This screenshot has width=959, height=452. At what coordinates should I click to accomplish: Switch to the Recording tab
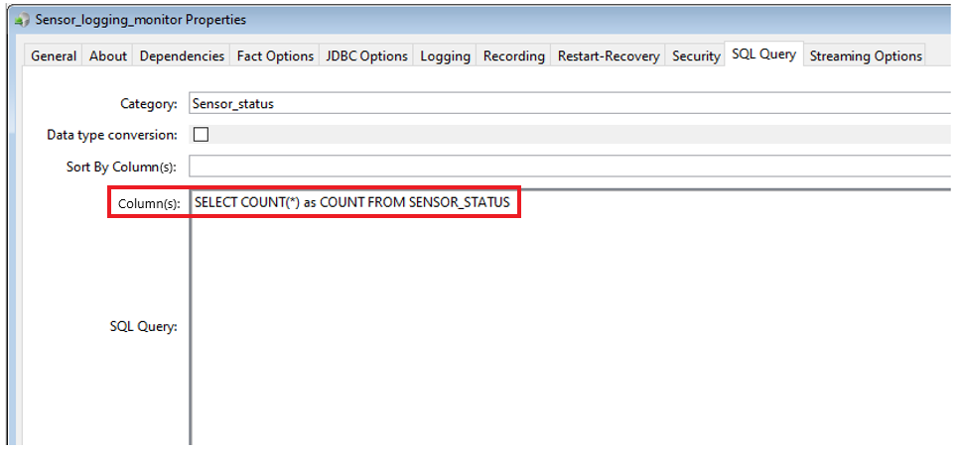513,56
